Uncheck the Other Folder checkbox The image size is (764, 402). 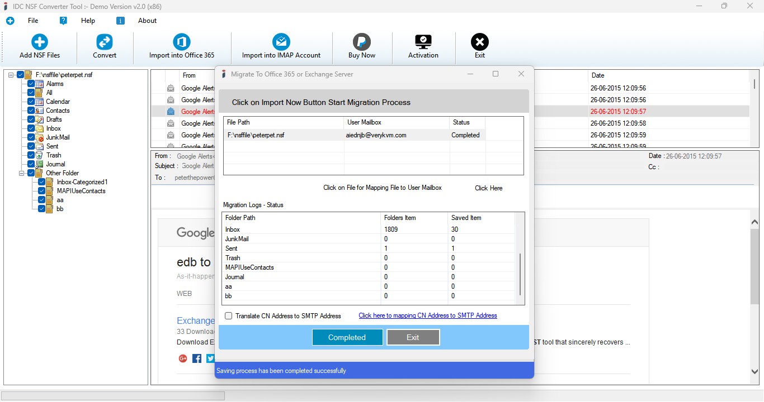point(31,173)
